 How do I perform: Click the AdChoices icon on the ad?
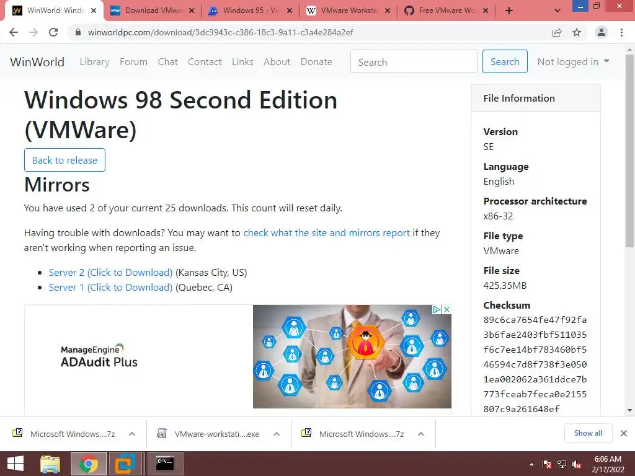point(436,310)
